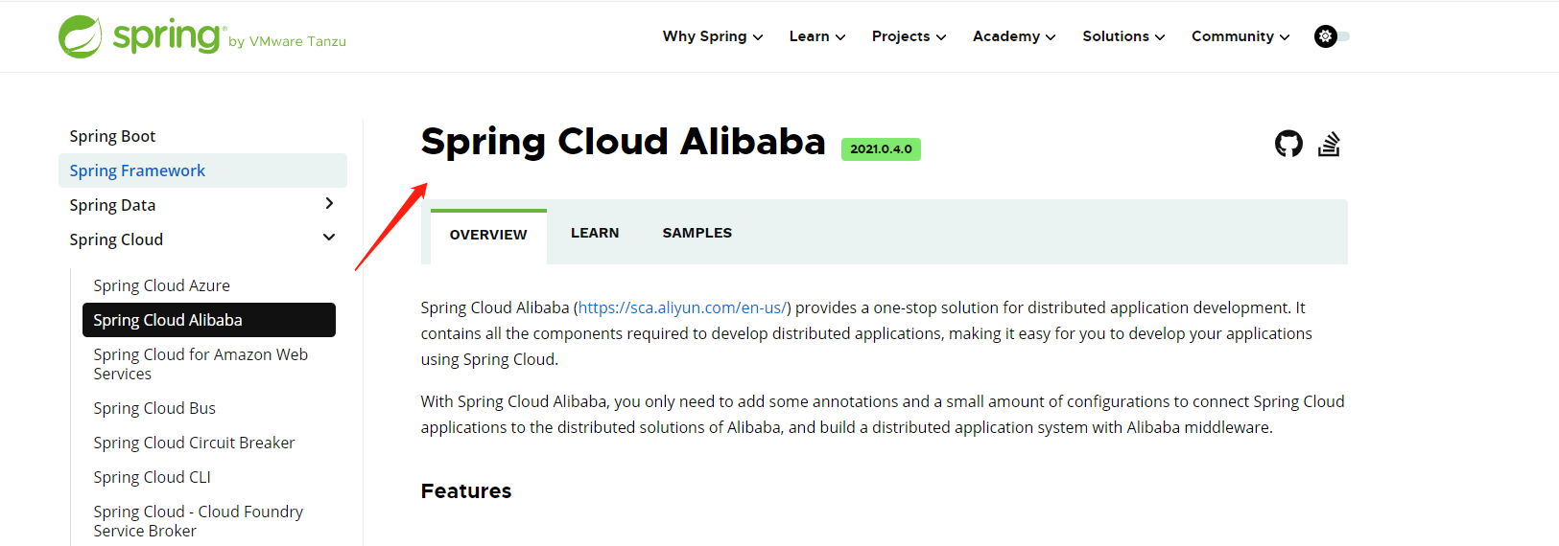Toggle the dark mode theme switch
Viewport: 1559px width, 546px height.
point(1332,36)
